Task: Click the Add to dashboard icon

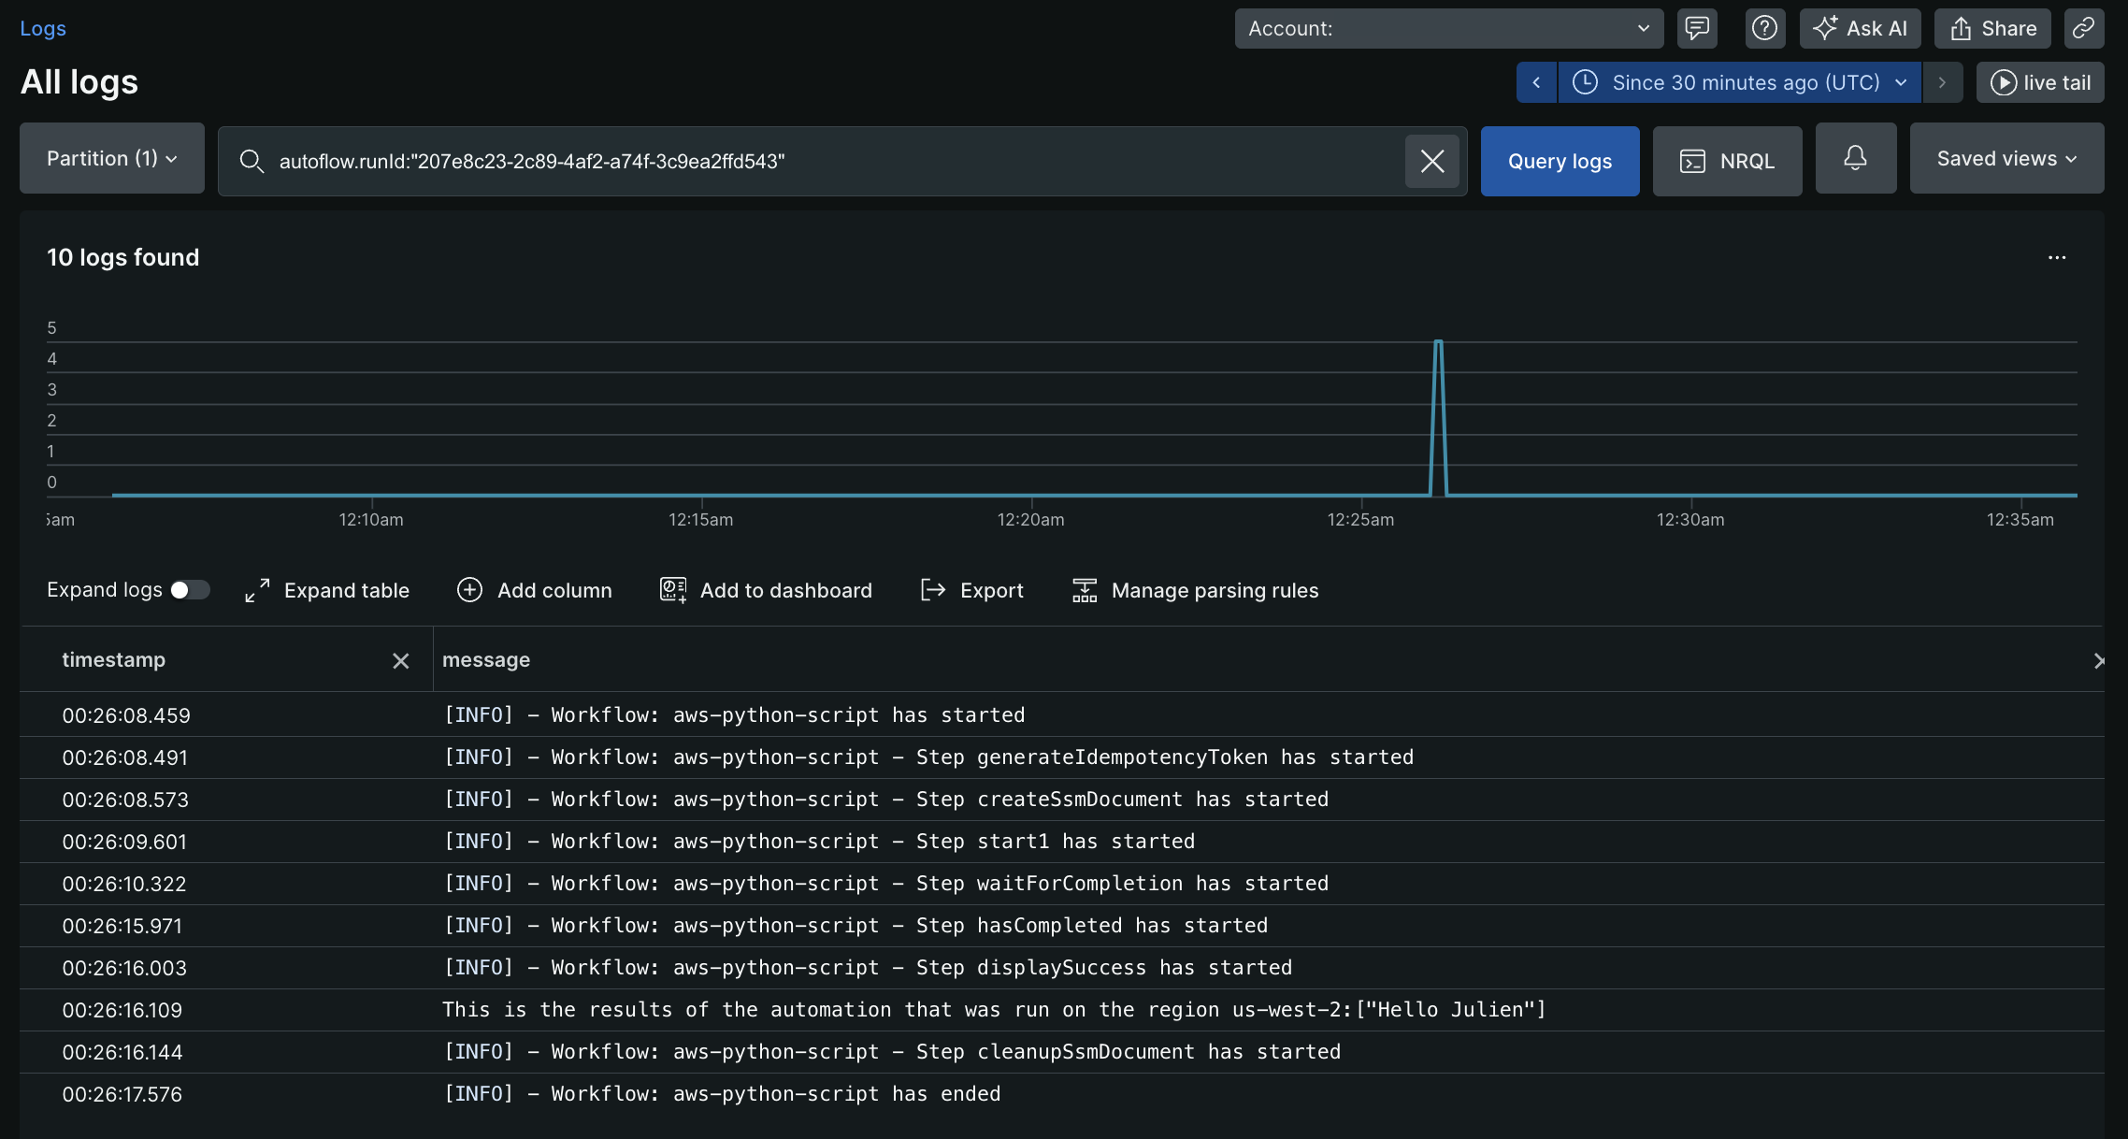Action: click(671, 590)
